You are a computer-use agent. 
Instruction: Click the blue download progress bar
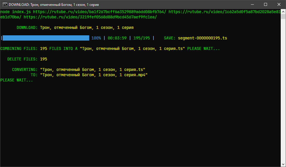pos(46,38)
